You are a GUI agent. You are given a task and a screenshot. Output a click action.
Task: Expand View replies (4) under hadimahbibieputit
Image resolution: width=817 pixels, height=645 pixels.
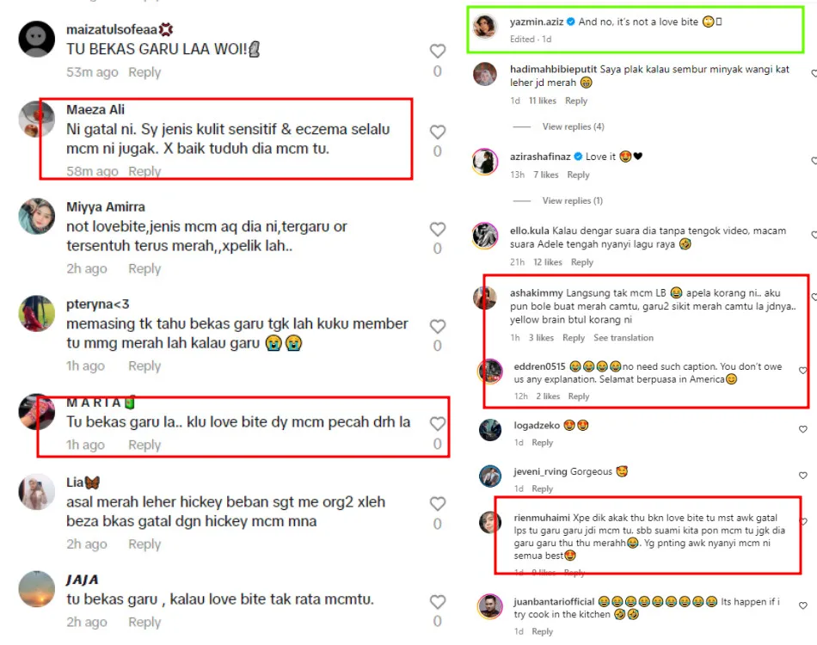[573, 126]
